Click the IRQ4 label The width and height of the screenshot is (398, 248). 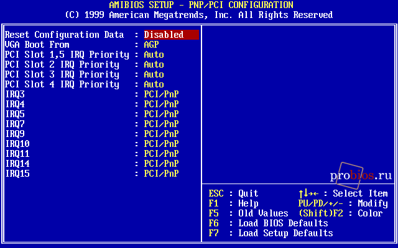coord(15,104)
